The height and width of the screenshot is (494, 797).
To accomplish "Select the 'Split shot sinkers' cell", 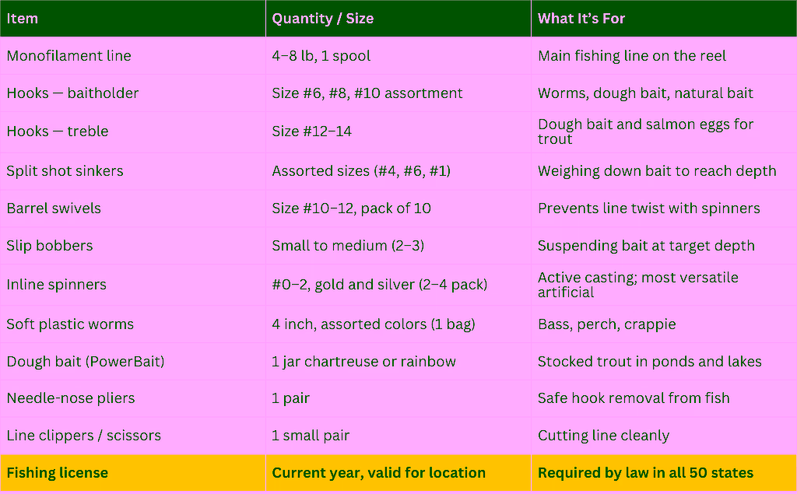I will point(65,171).
